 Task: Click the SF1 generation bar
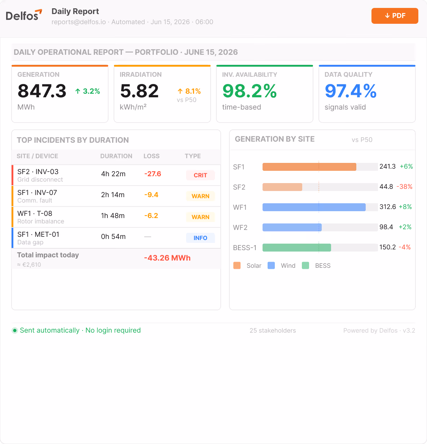click(309, 167)
